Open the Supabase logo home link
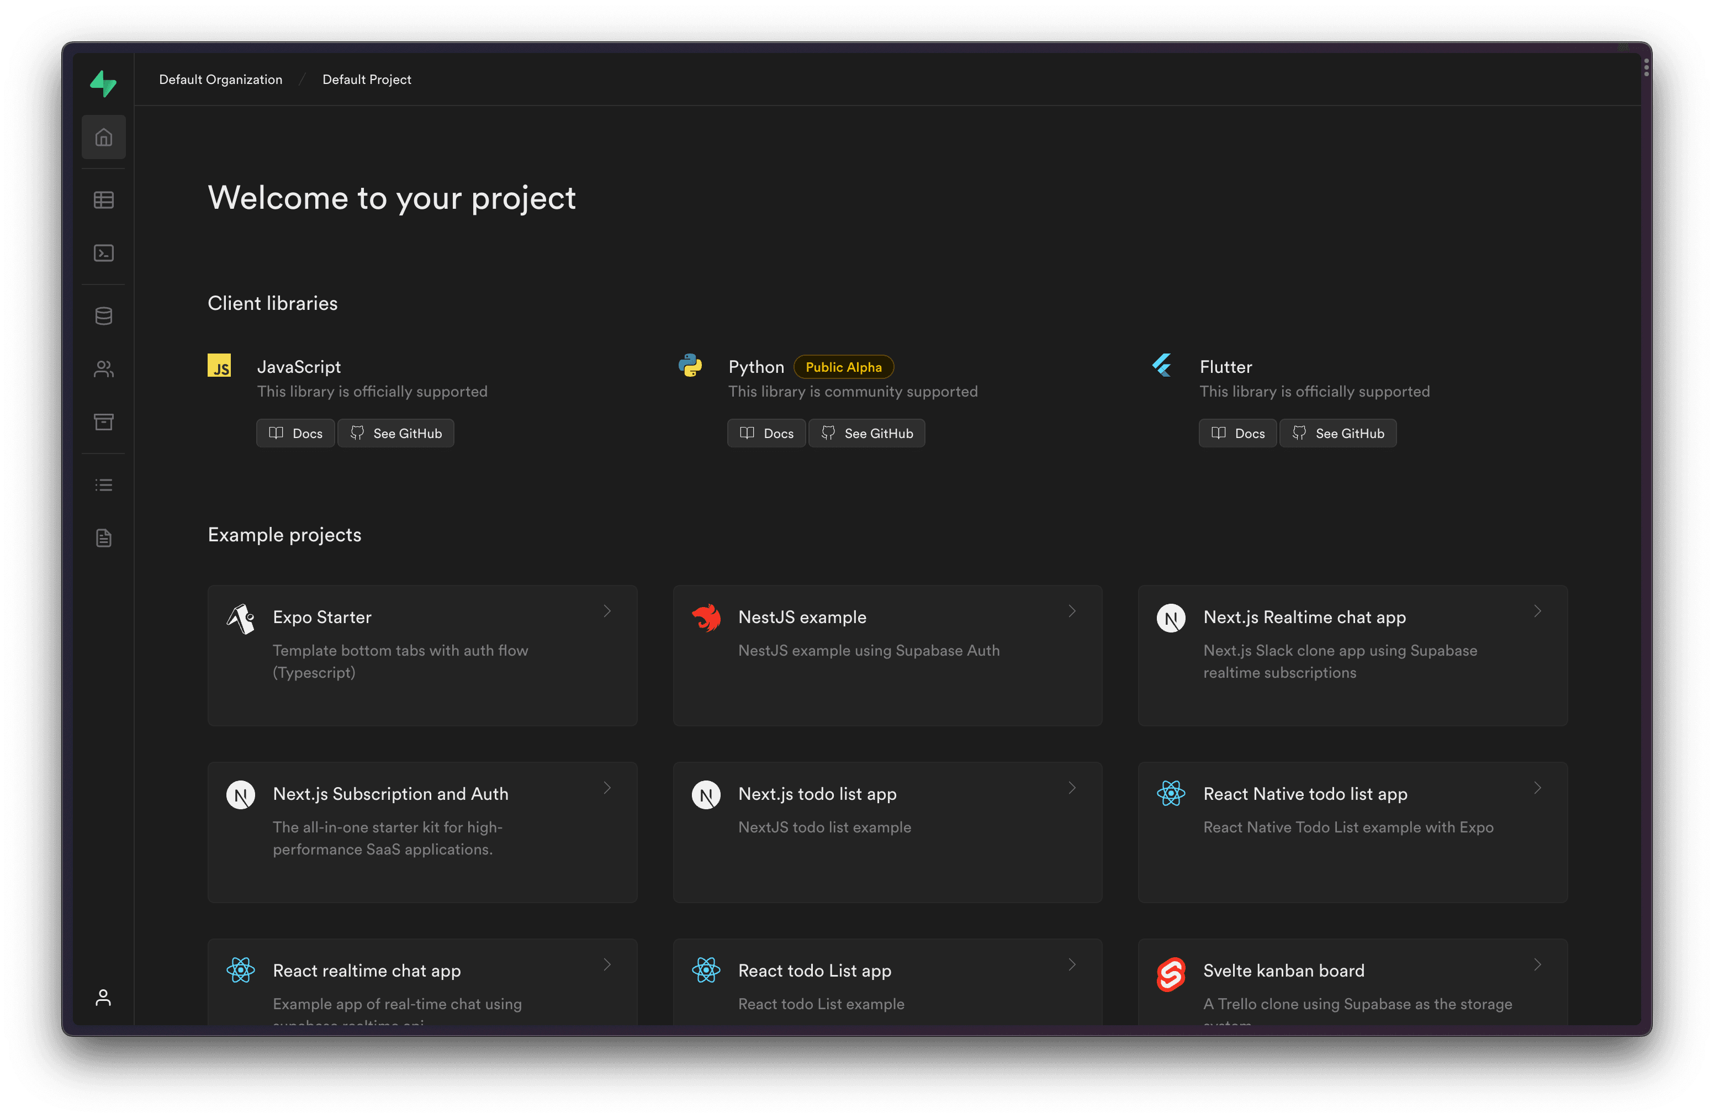Viewport: 1714px width, 1118px height. click(x=103, y=83)
